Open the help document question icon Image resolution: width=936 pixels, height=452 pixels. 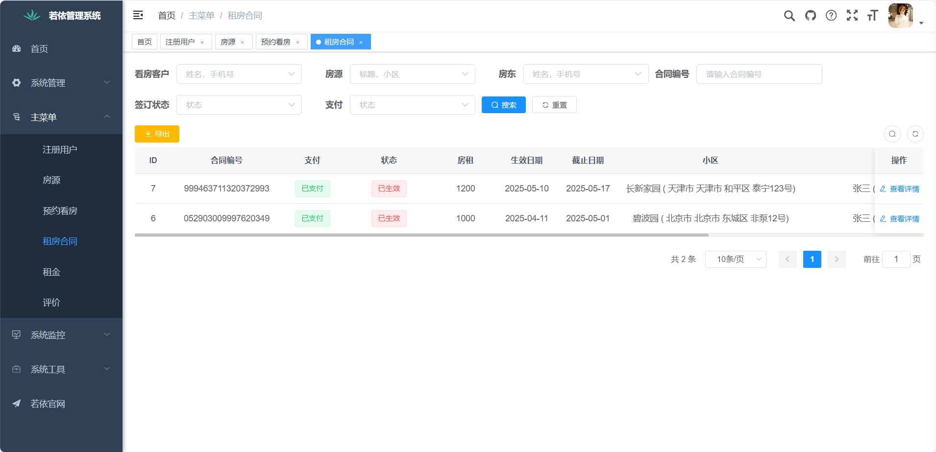(x=831, y=16)
